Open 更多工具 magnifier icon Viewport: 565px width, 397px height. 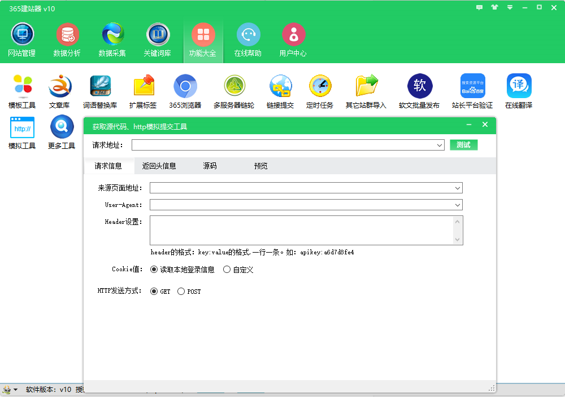point(62,132)
